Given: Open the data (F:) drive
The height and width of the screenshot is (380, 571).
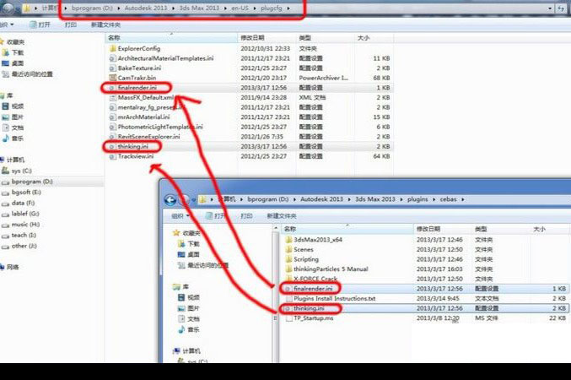Looking at the screenshot, I should click(x=19, y=204).
